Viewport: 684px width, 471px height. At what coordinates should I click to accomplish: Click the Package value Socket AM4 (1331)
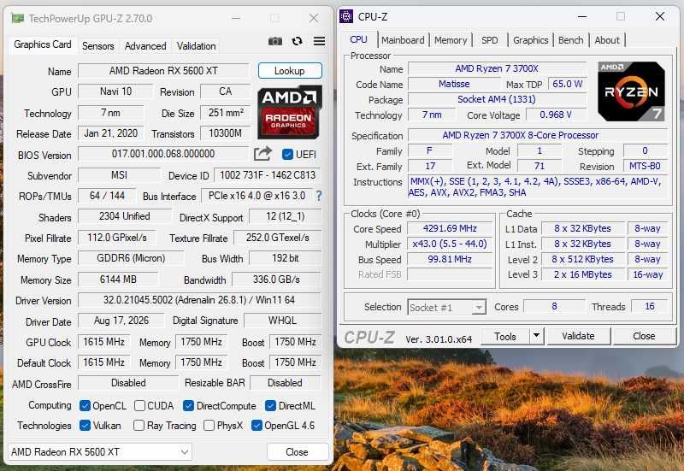coord(497,99)
